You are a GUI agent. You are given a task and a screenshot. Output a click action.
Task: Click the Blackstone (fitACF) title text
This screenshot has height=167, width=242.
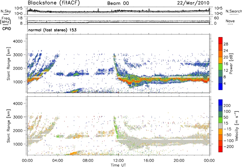pos(54,3)
